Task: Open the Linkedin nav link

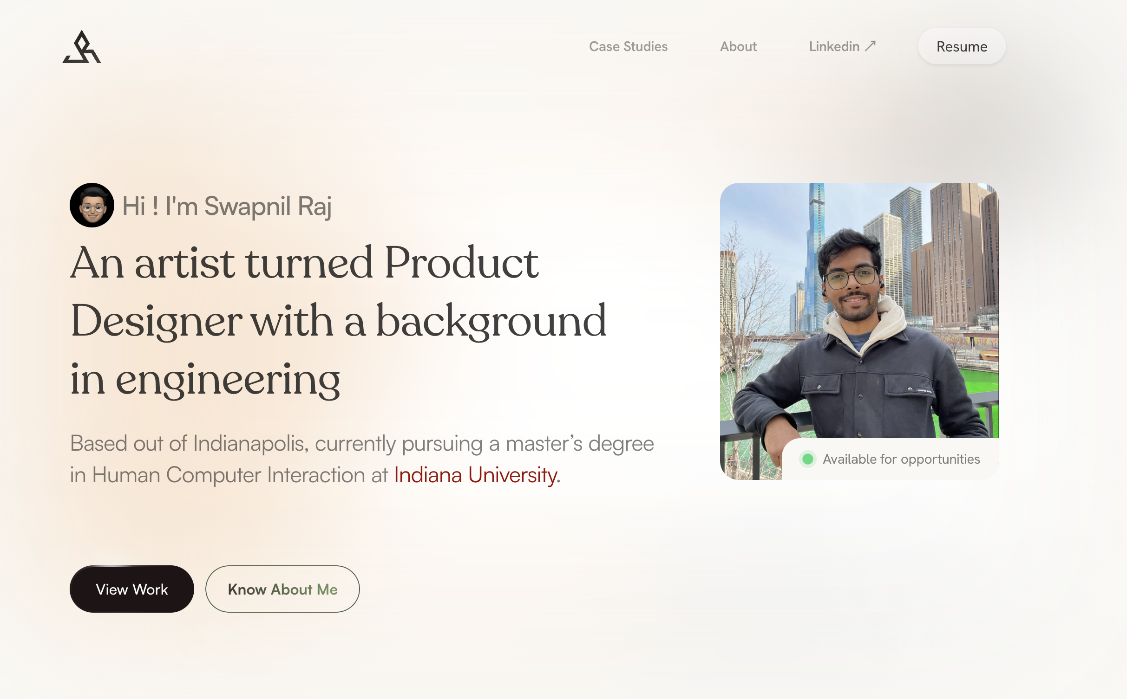Action: pos(842,46)
